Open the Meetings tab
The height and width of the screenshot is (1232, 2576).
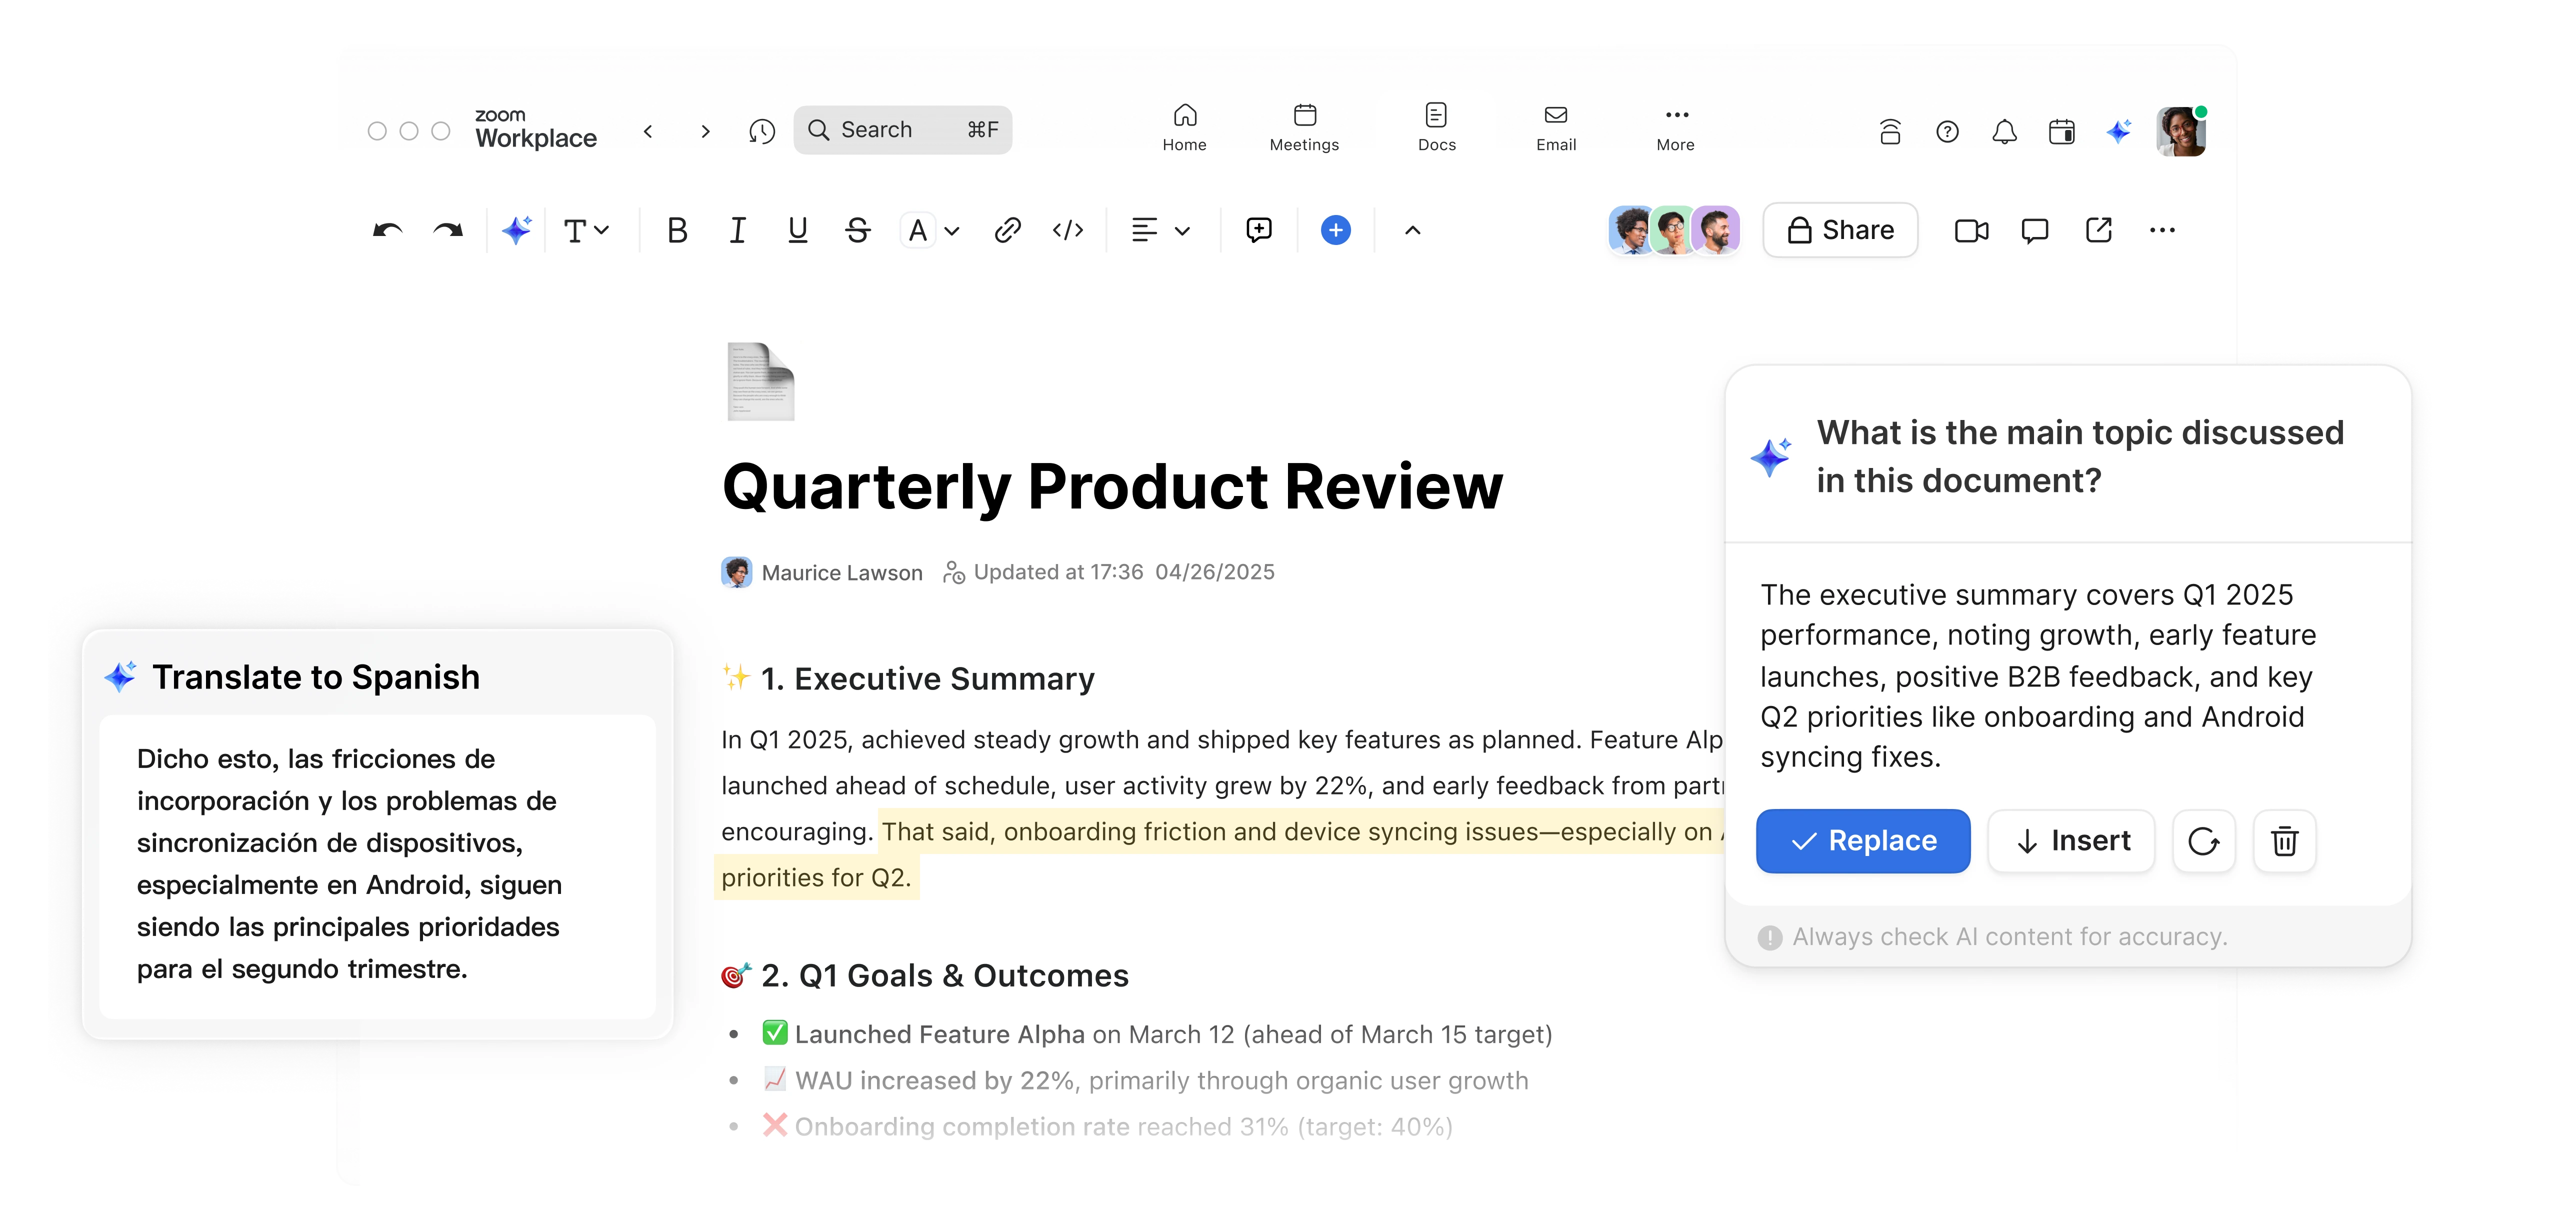[x=1304, y=128]
